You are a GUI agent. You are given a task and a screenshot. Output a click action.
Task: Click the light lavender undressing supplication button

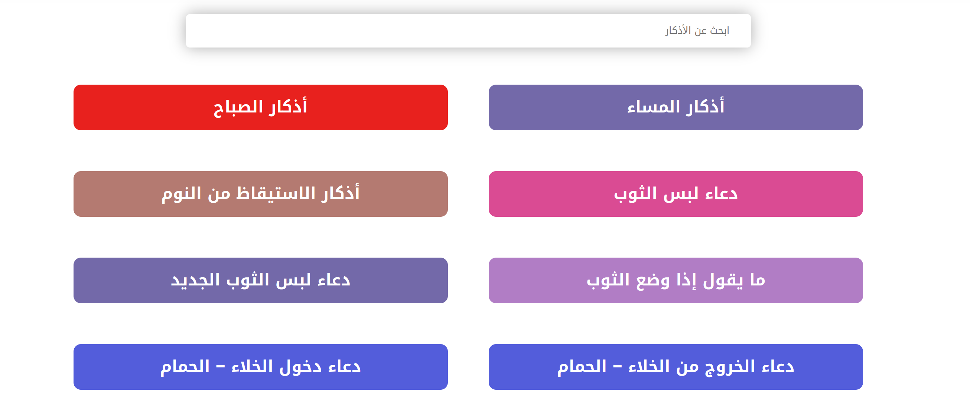(x=676, y=280)
